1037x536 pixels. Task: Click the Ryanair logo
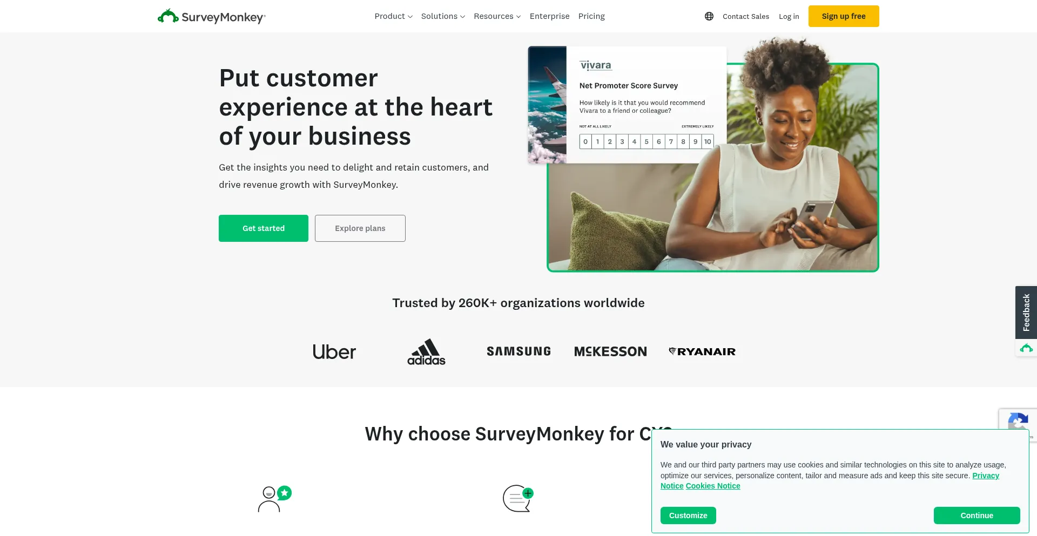pos(702,351)
